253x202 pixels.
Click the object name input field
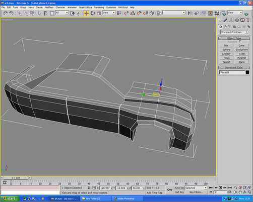232,72
